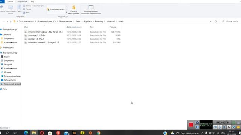Click AppData breadcrumb segment
241x135 pixels.
coord(88,21)
